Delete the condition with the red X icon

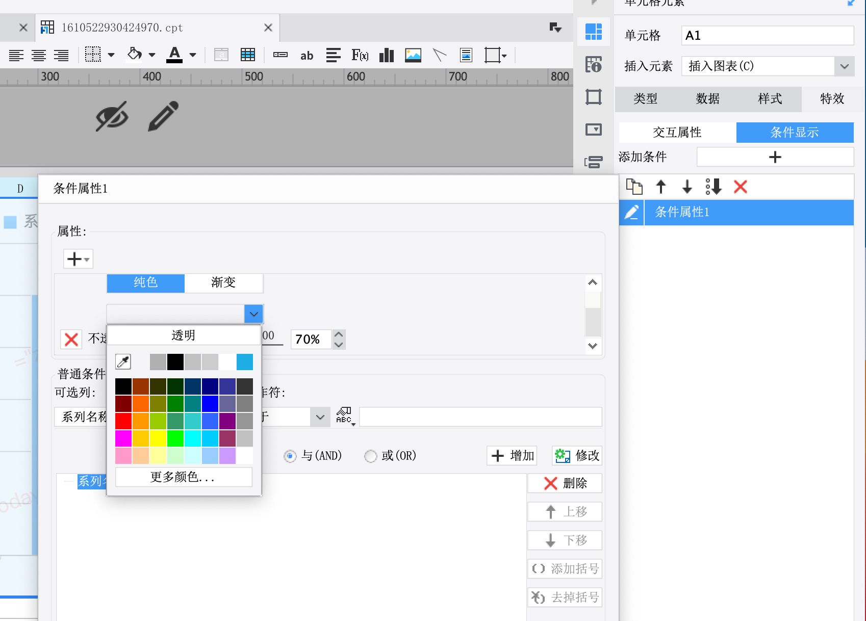point(741,187)
